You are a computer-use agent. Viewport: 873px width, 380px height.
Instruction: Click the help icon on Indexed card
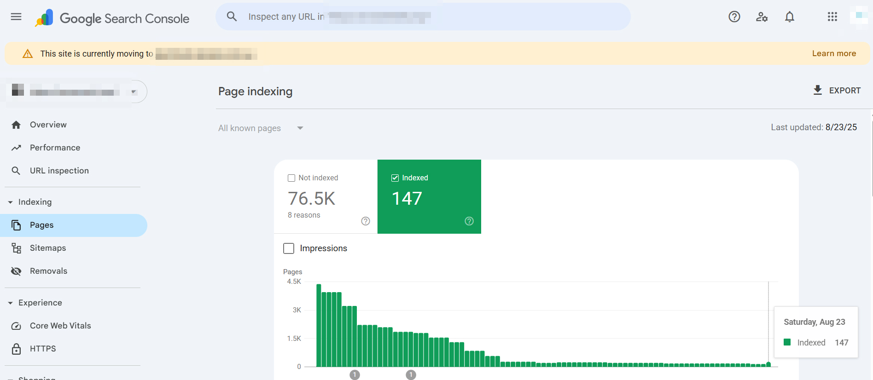click(469, 221)
